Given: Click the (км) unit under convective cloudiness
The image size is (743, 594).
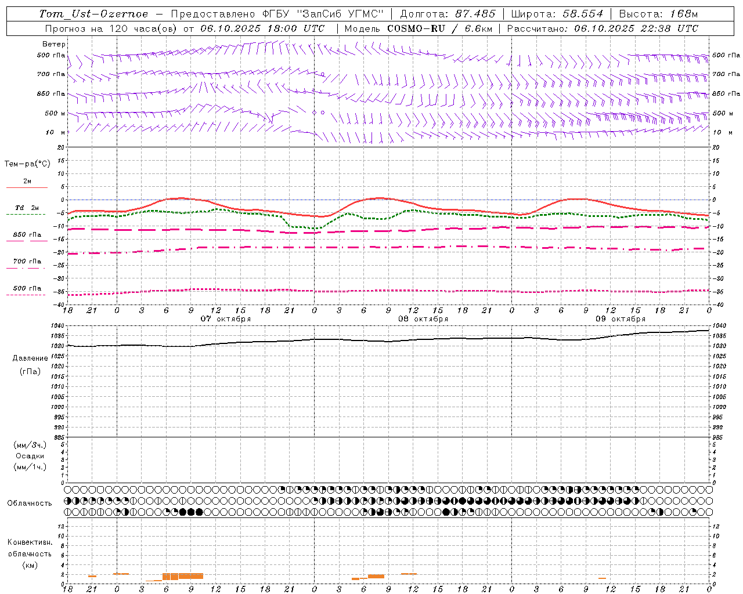Looking at the screenshot, I should [30, 565].
